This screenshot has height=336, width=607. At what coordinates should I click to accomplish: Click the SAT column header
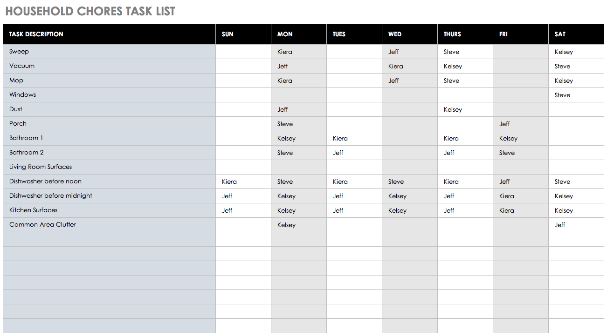pos(560,34)
